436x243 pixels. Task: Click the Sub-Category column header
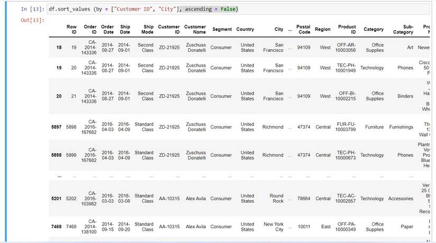403,29
